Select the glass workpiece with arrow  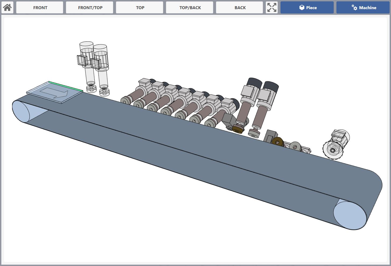point(55,92)
